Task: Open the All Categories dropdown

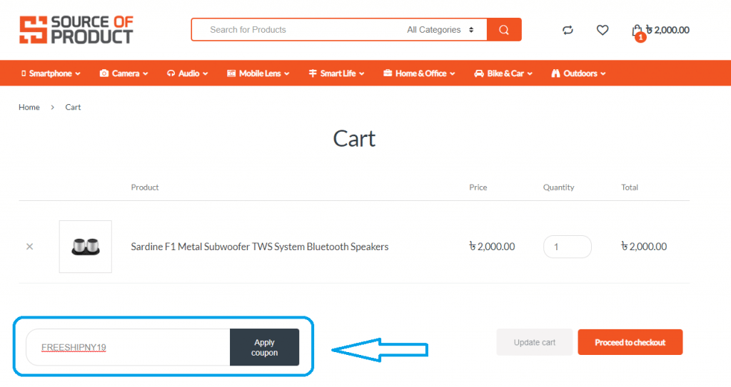Action: tap(440, 30)
